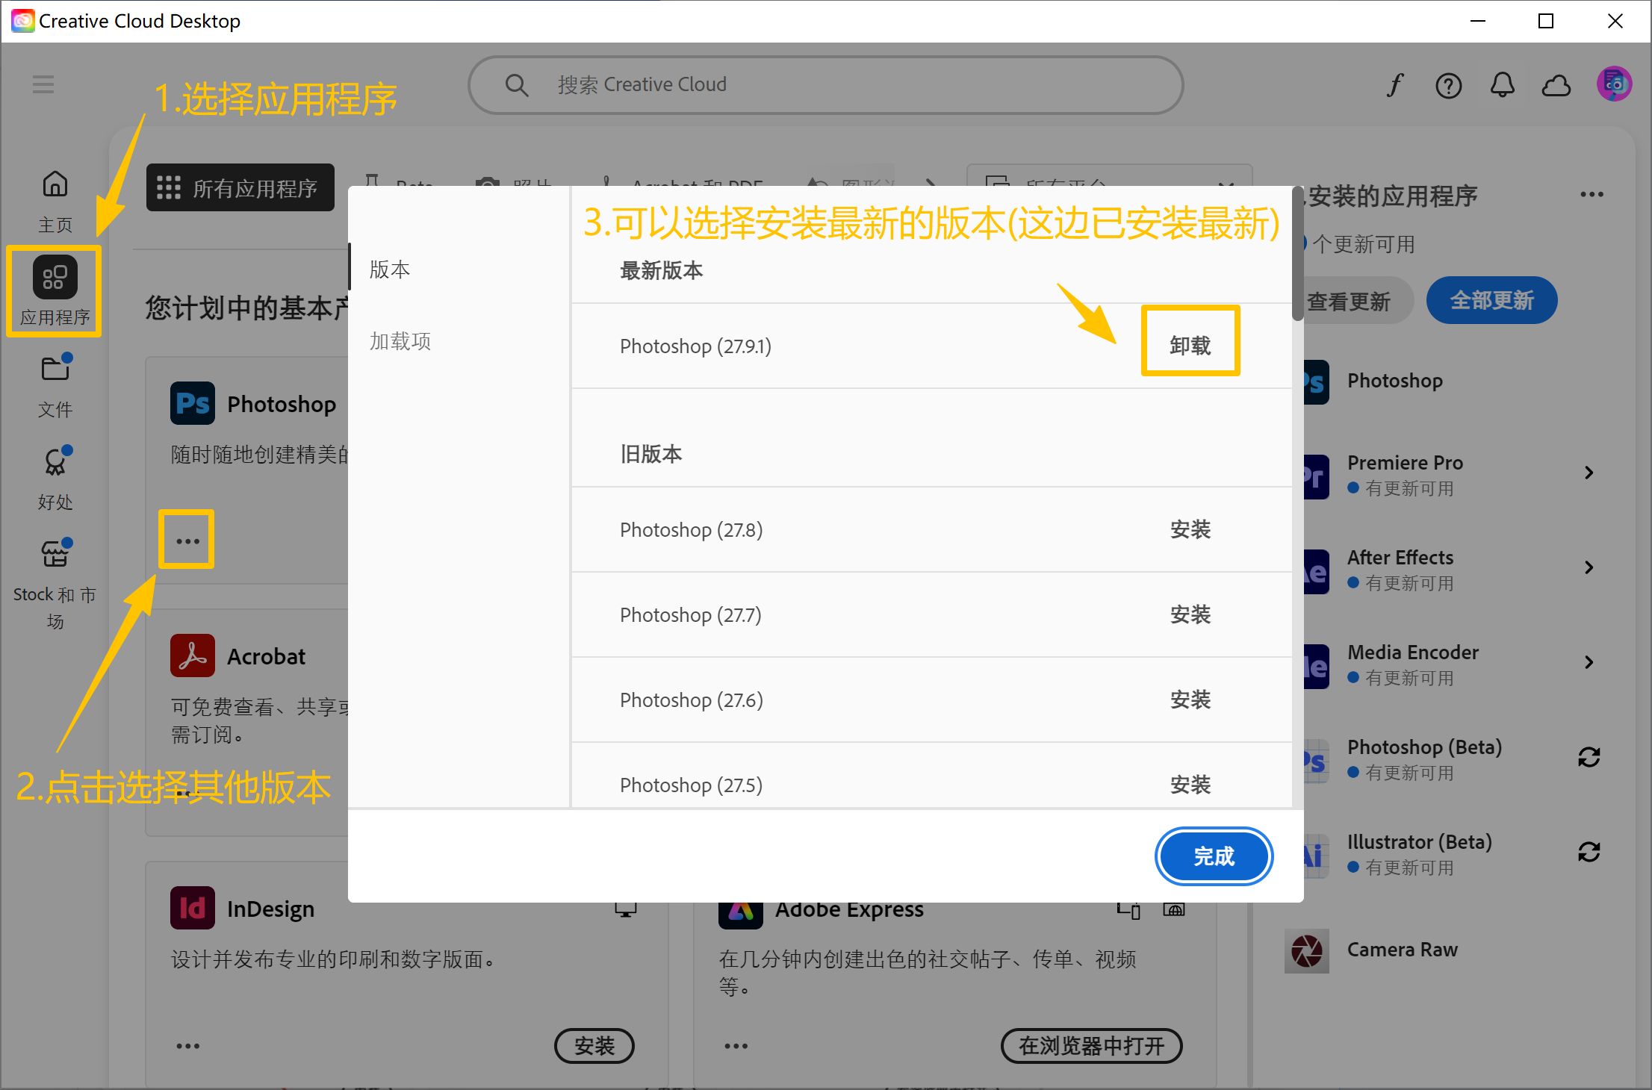Uninstall (卸载) Photoshop 27.9.1

click(1190, 346)
